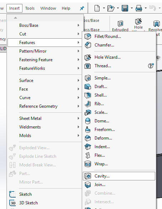Click the Save floppy disk icon
This screenshot has width=162, height=209.
coord(125,8)
